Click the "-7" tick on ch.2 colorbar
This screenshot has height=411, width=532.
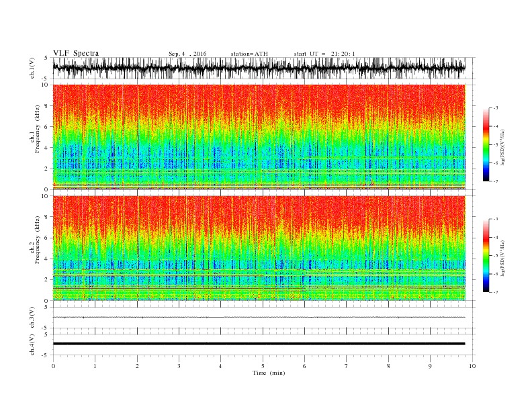tap(495, 292)
